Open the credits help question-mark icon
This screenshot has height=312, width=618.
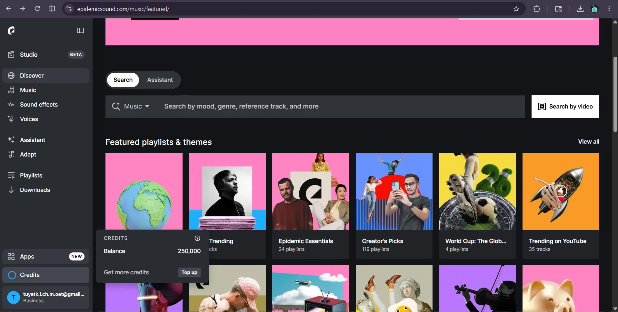pyautogui.click(x=197, y=238)
